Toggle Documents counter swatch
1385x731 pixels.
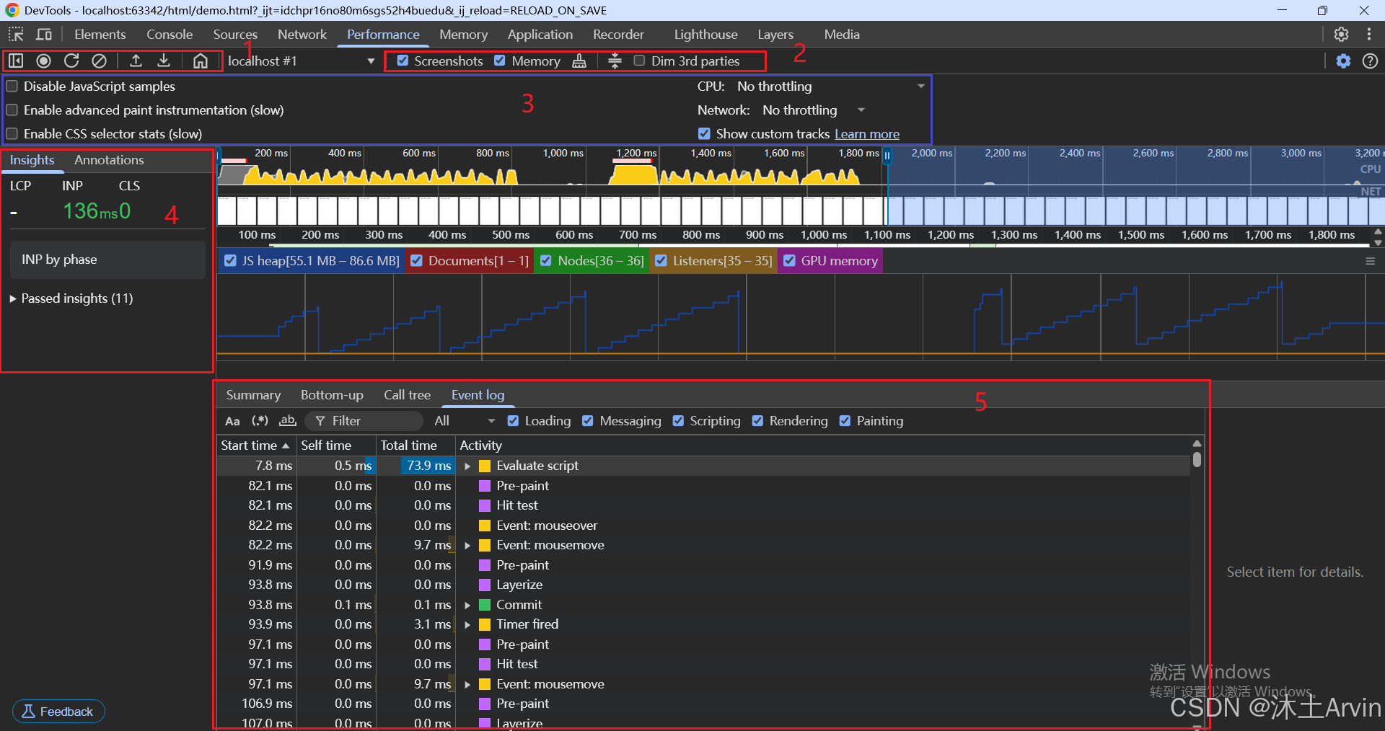click(416, 261)
